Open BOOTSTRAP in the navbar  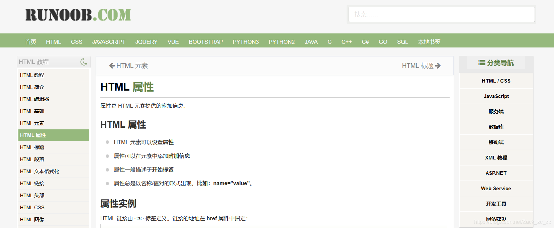pos(206,42)
